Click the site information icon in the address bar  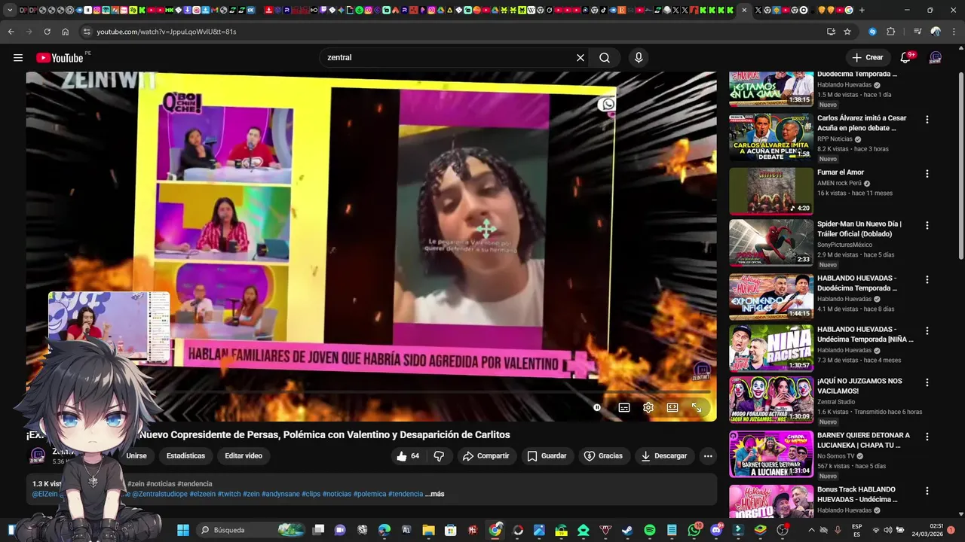point(87,32)
